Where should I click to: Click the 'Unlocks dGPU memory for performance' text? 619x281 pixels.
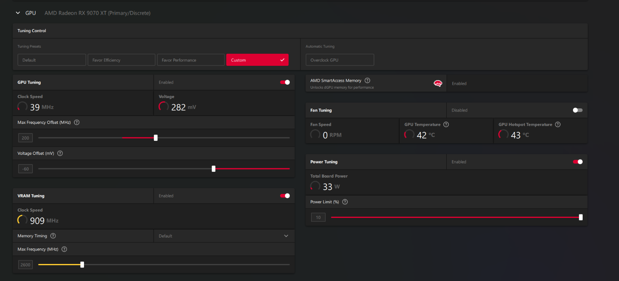tap(342, 87)
